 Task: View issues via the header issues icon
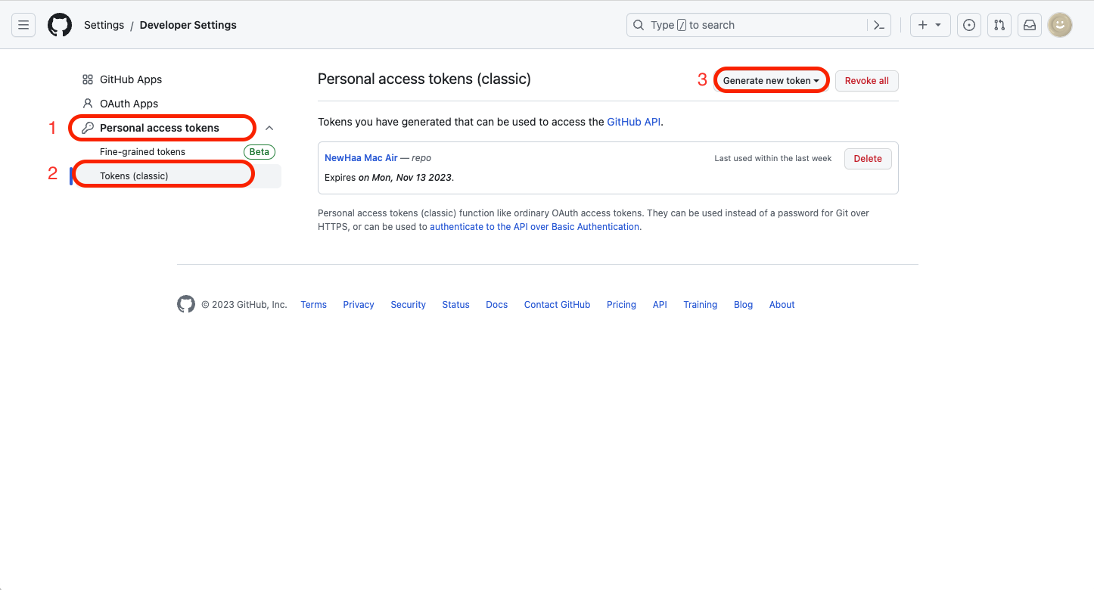pos(969,25)
